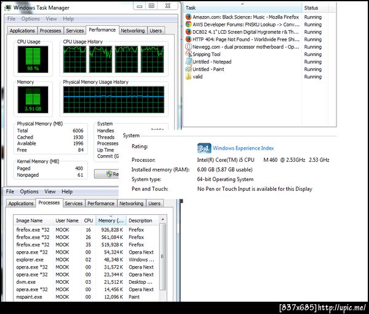Switch to Processes tab in top Task Manager
This screenshot has height=314, width=369.
(50, 31)
